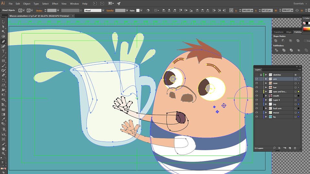Open the Mixed brush definition dropdown

(x=103, y=10)
